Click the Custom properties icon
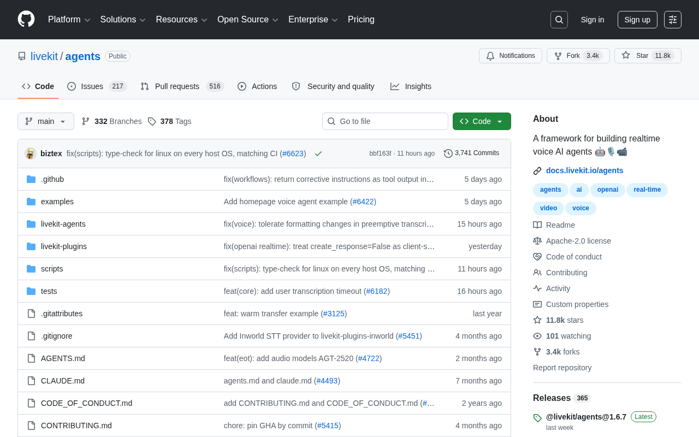Viewport: 699px width, 437px height. click(x=537, y=304)
